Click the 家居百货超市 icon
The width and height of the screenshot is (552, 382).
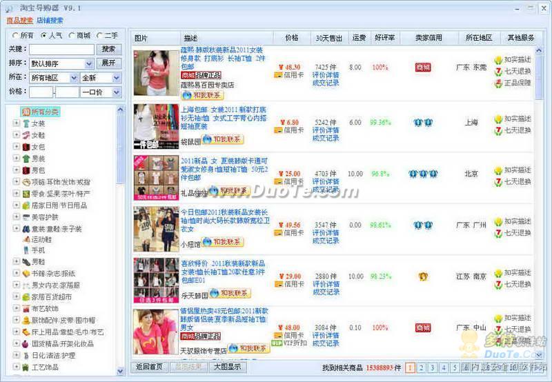coord(26,297)
